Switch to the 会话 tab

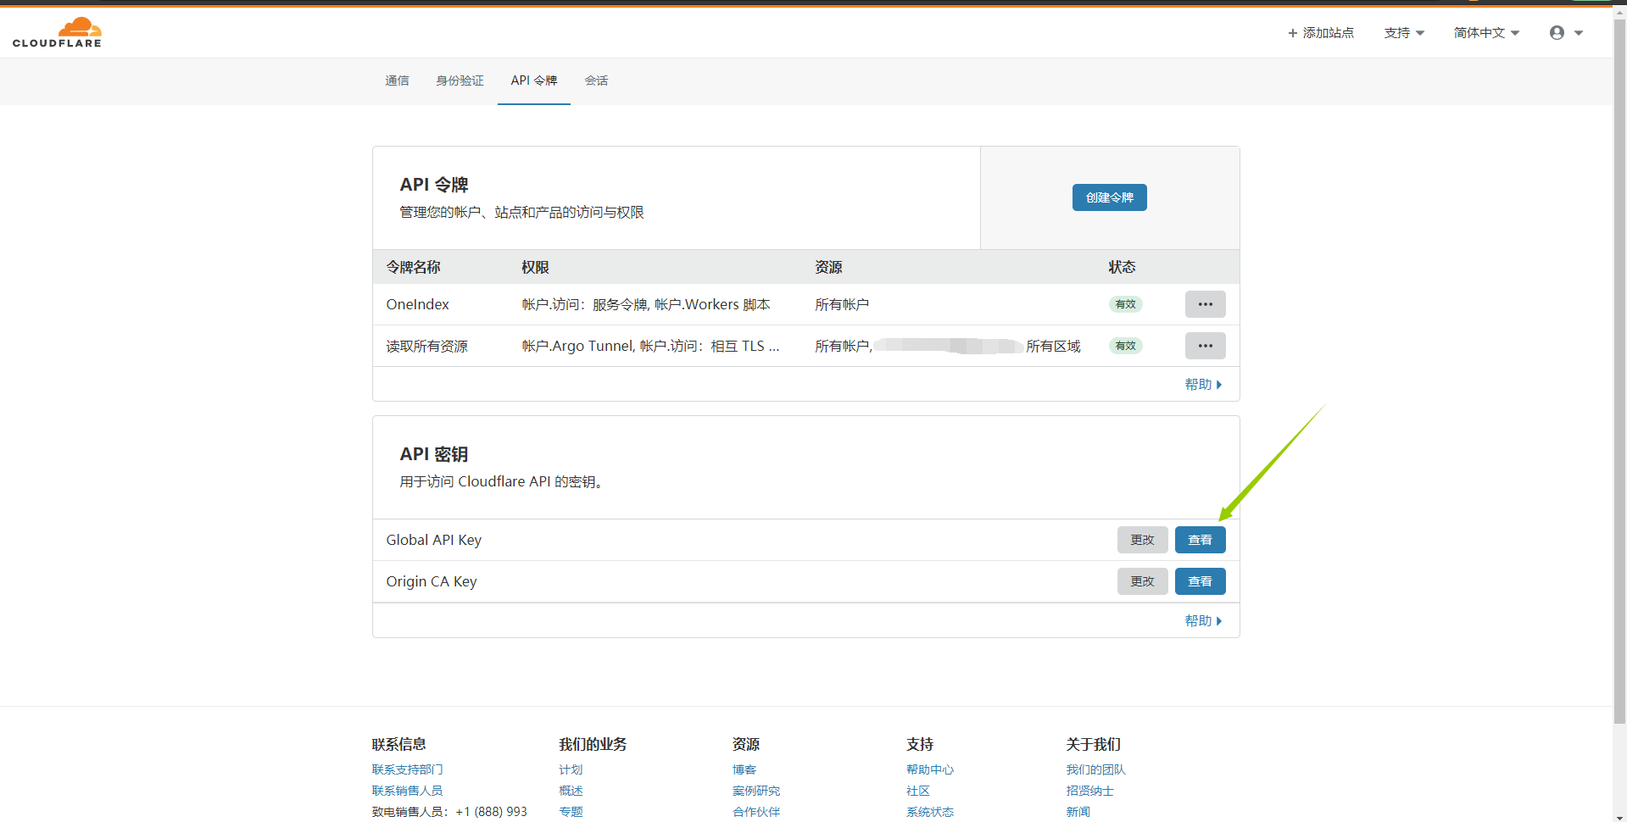click(x=596, y=81)
